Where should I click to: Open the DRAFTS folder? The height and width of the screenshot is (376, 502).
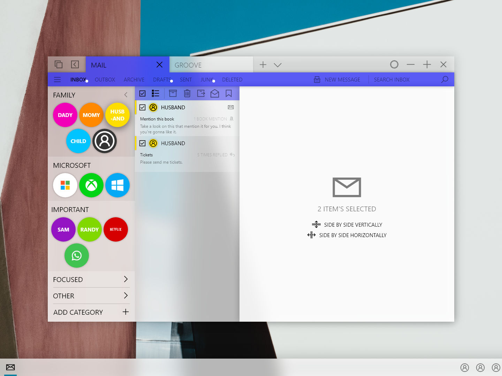(162, 79)
